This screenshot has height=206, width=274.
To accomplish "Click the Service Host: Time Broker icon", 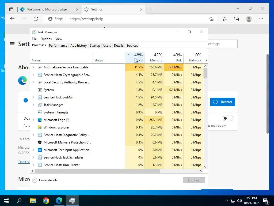I will (x=40, y=165).
